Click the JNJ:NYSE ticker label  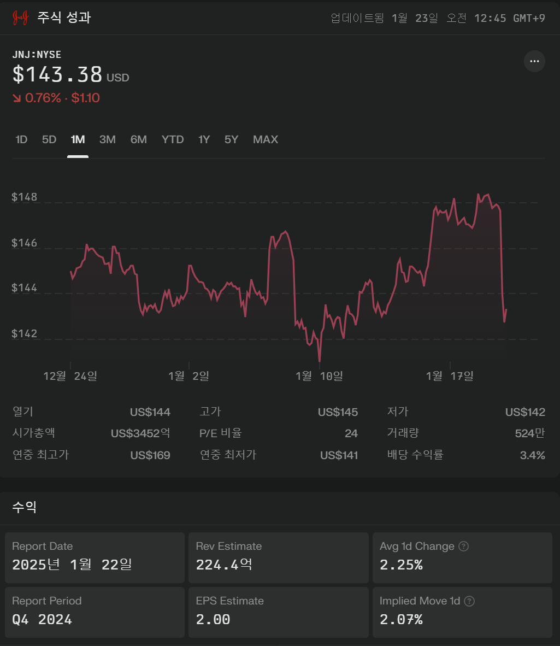click(x=37, y=55)
